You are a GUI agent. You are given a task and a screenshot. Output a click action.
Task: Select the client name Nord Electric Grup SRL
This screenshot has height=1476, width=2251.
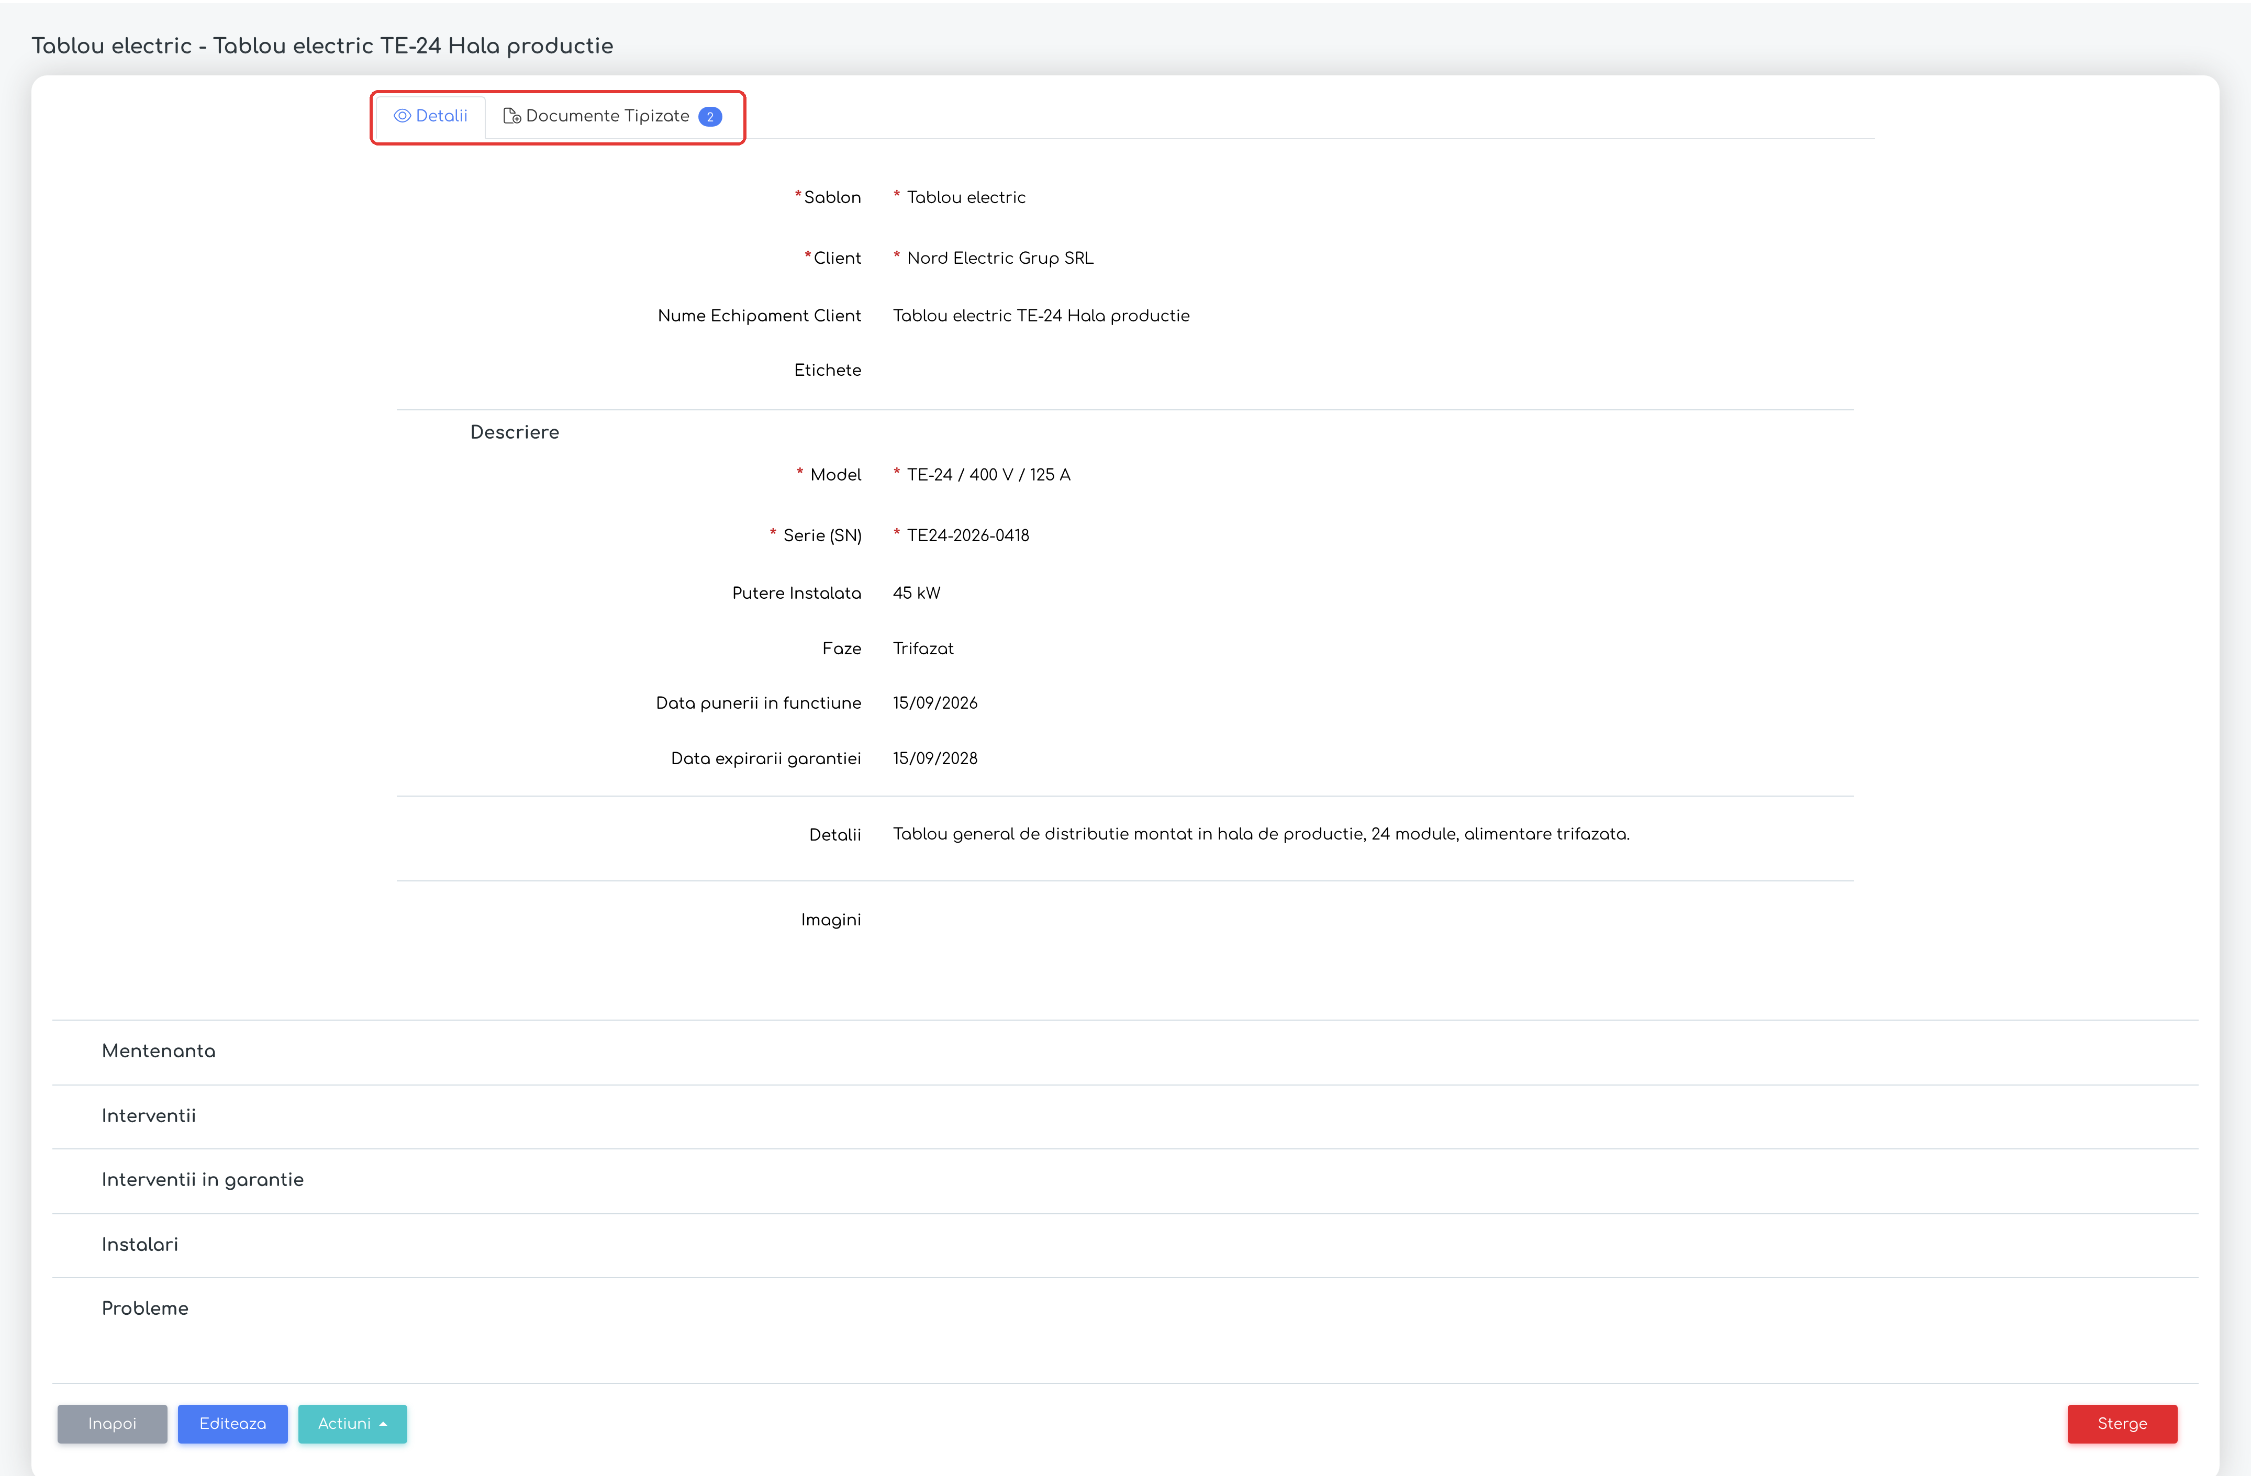pyautogui.click(x=1000, y=258)
